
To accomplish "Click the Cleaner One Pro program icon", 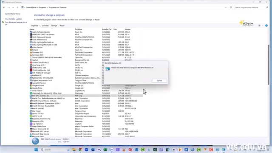I will [31, 62].
